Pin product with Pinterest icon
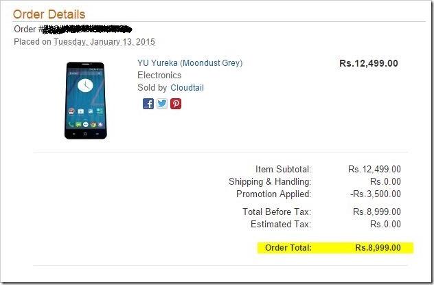The image size is (434, 285). pyautogui.click(x=176, y=104)
